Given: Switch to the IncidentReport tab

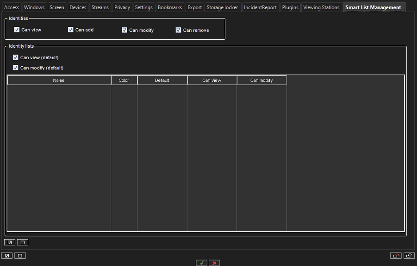Looking at the screenshot, I should click(x=260, y=7).
